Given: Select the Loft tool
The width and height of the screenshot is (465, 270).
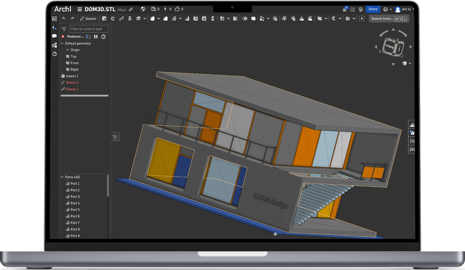Looking at the screenshot, I should click(130, 19).
